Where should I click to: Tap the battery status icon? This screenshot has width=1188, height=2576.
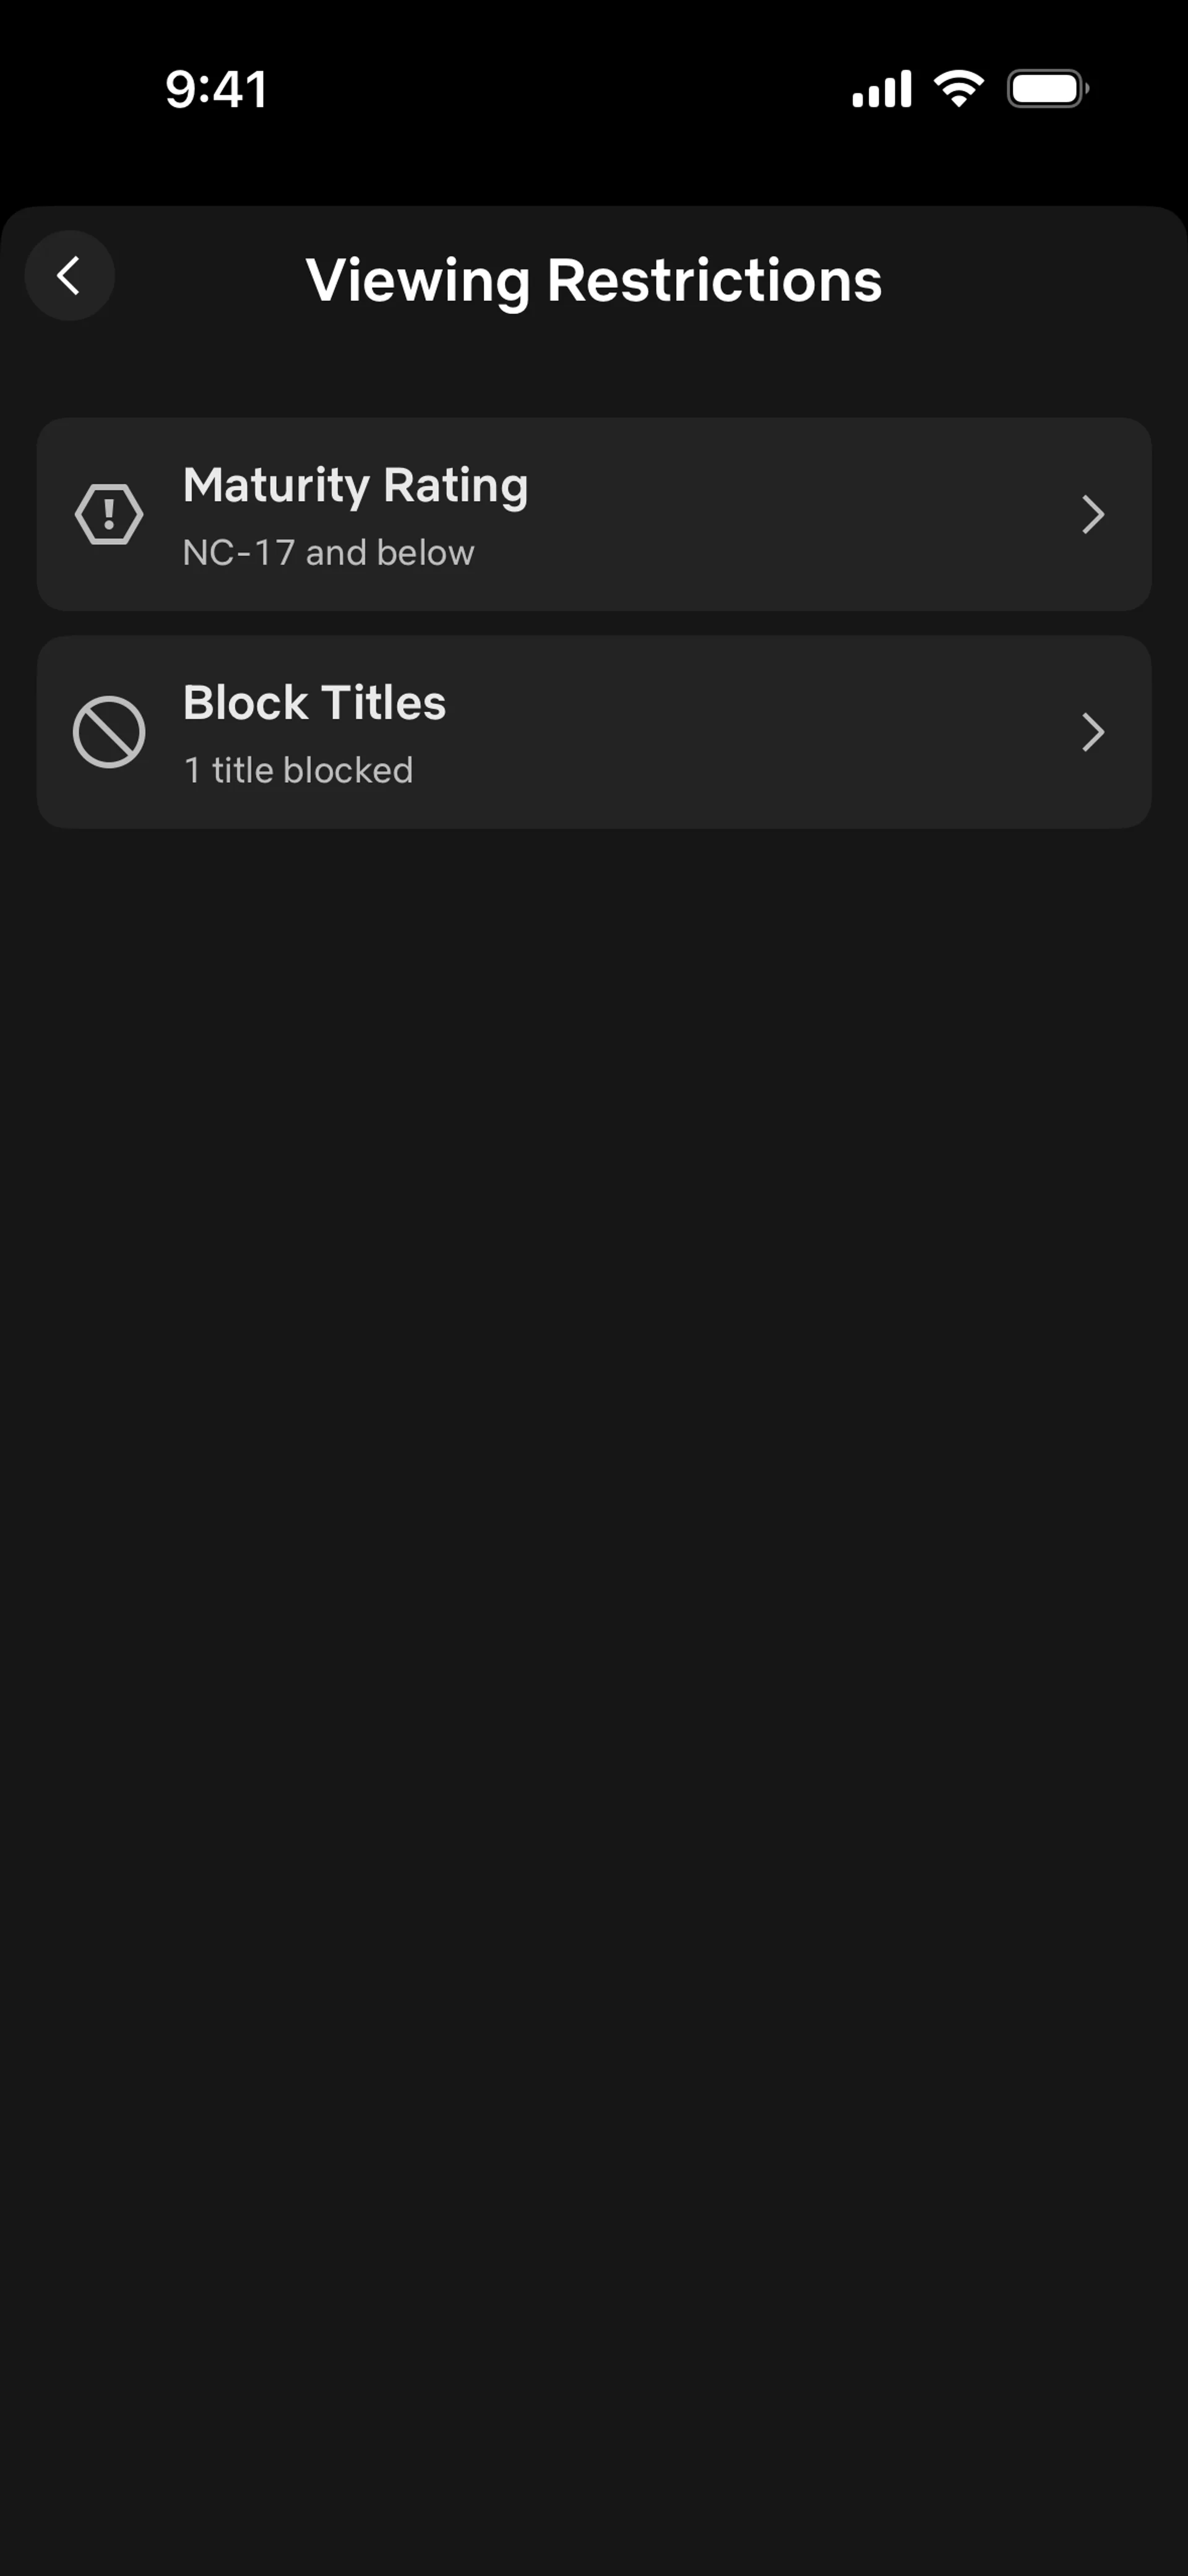pyautogui.click(x=1047, y=89)
